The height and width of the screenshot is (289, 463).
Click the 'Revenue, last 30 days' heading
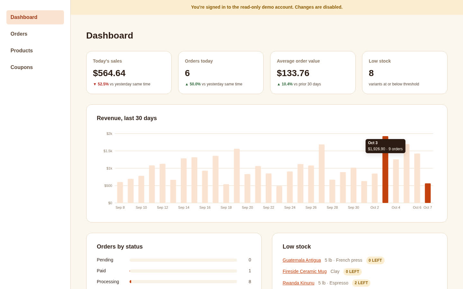[x=127, y=118]
